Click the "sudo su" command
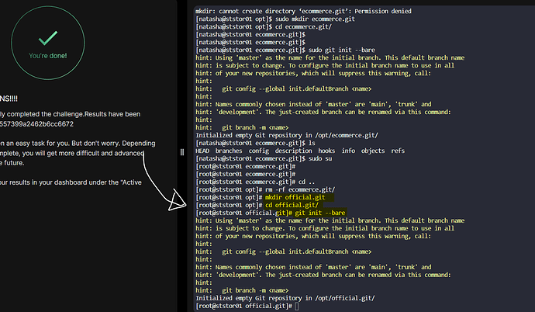Screen dimensions: 535x312 tap(320, 159)
